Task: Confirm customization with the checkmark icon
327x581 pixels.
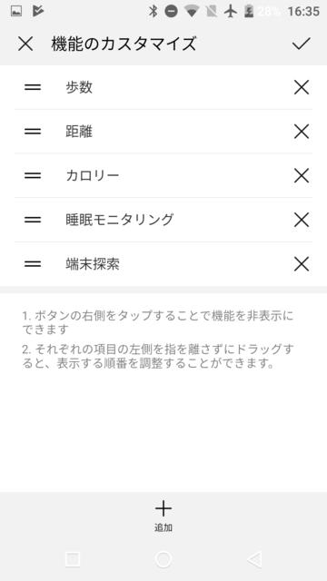Action: [301, 44]
